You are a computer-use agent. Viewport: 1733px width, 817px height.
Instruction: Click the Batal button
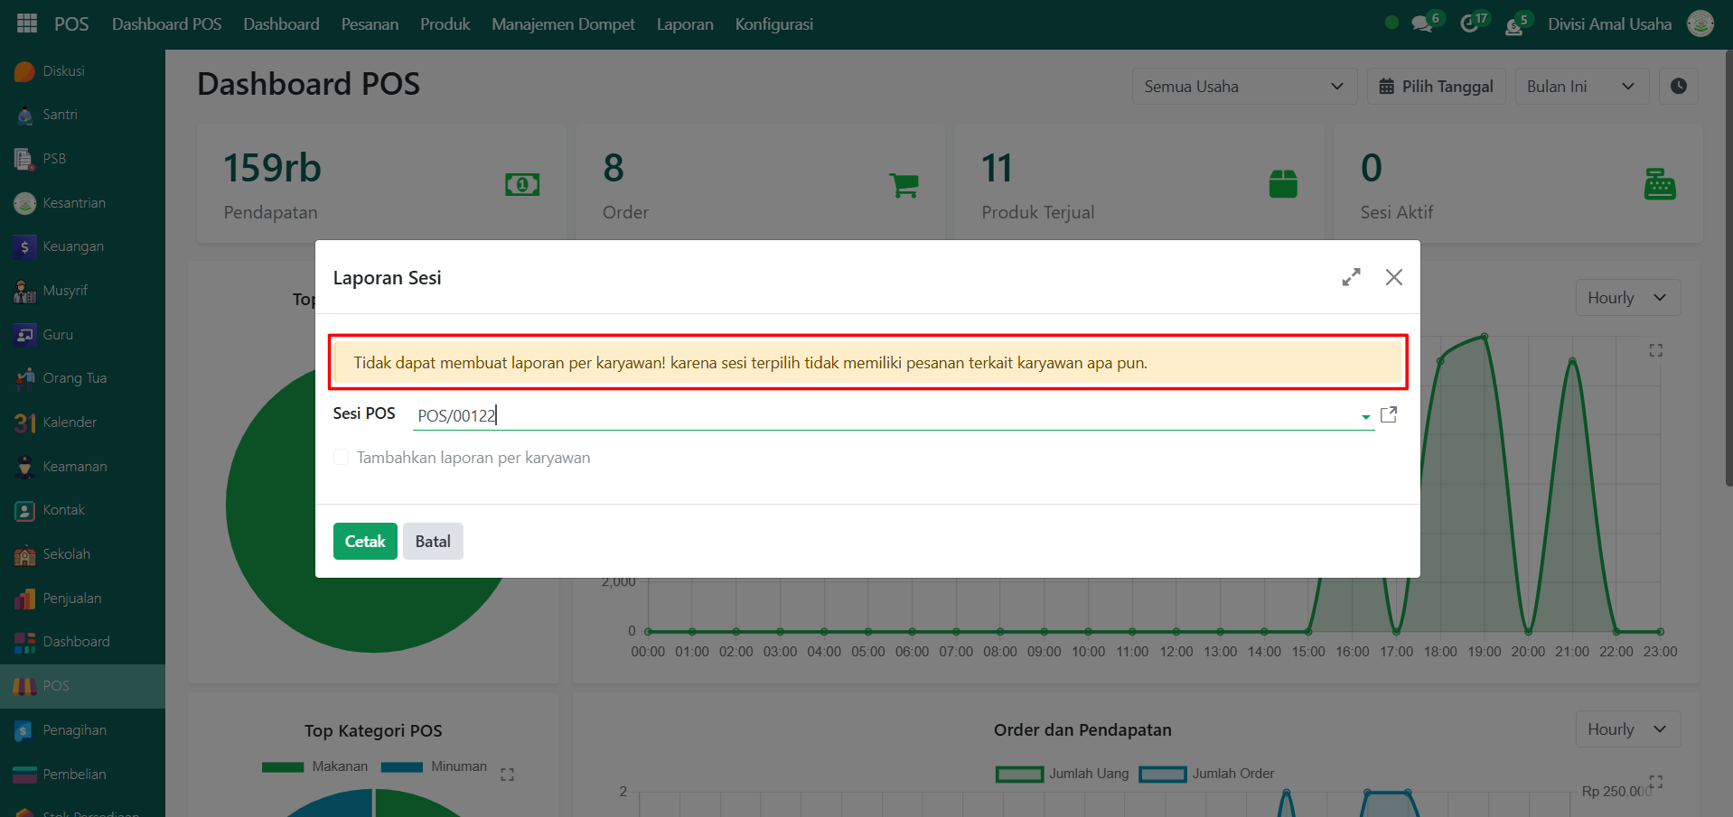click(x=433, y=542)
